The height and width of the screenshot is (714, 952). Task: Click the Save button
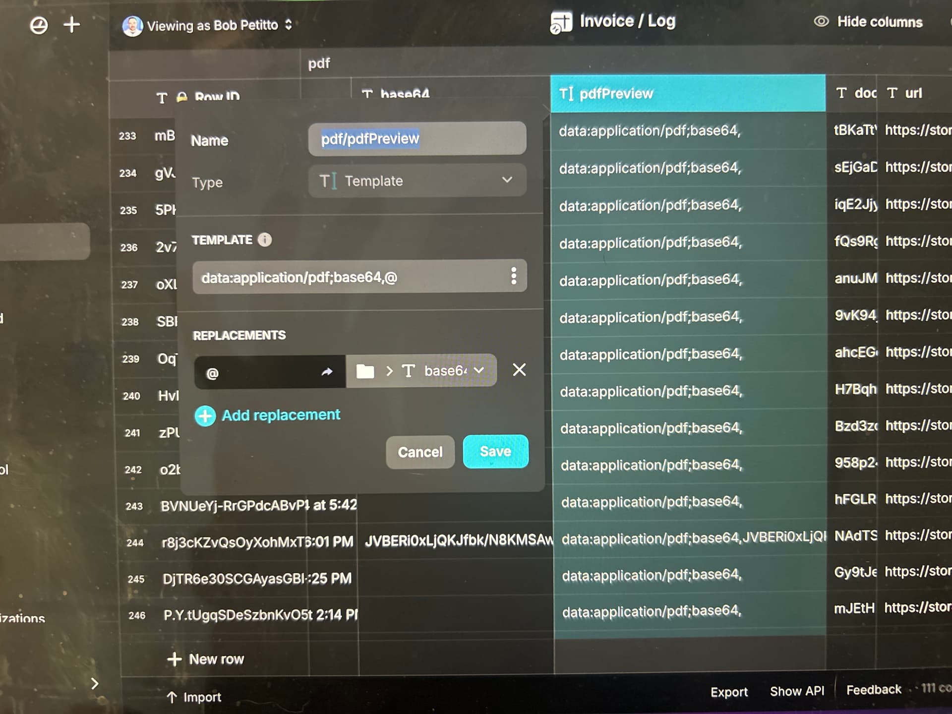[x=495, y=451]
